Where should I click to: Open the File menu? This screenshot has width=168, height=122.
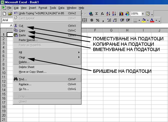pyautogui.click(x=9, y=8)
